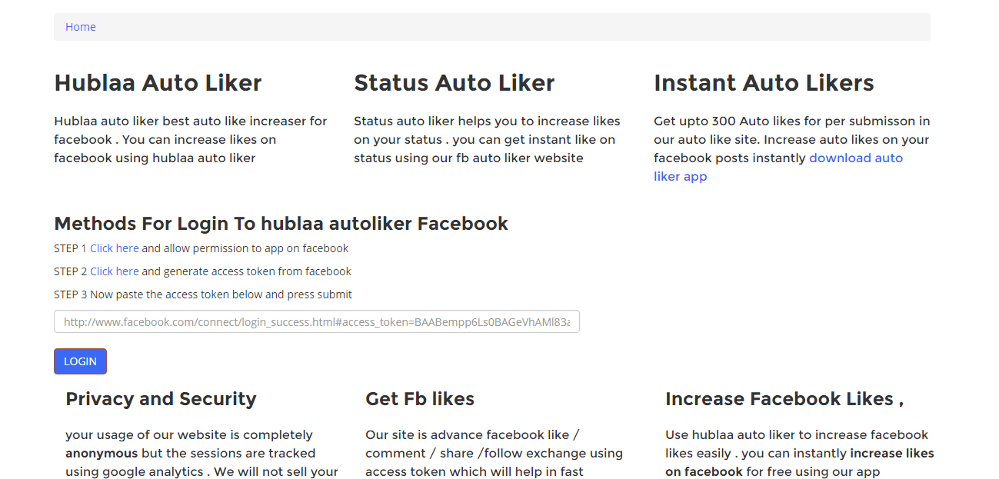
Task: Click the Status auto liker description paragraph
Action: 486,140
